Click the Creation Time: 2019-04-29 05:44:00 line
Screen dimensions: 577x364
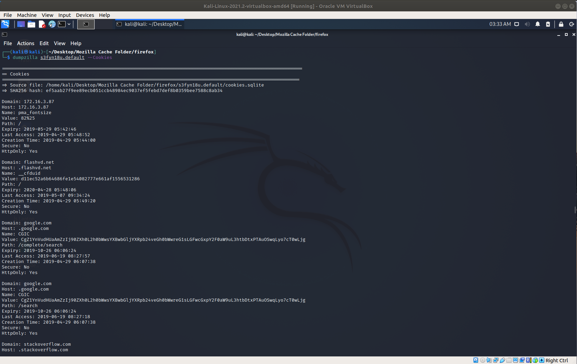tap(49, 140)
